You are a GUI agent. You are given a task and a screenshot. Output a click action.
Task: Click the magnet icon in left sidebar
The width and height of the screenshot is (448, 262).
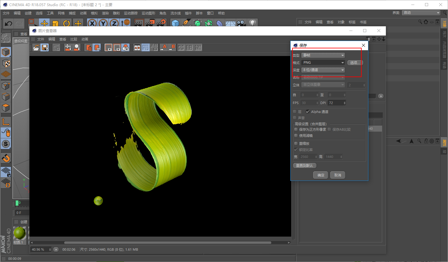pyautogui.click(x=6, y=158)
